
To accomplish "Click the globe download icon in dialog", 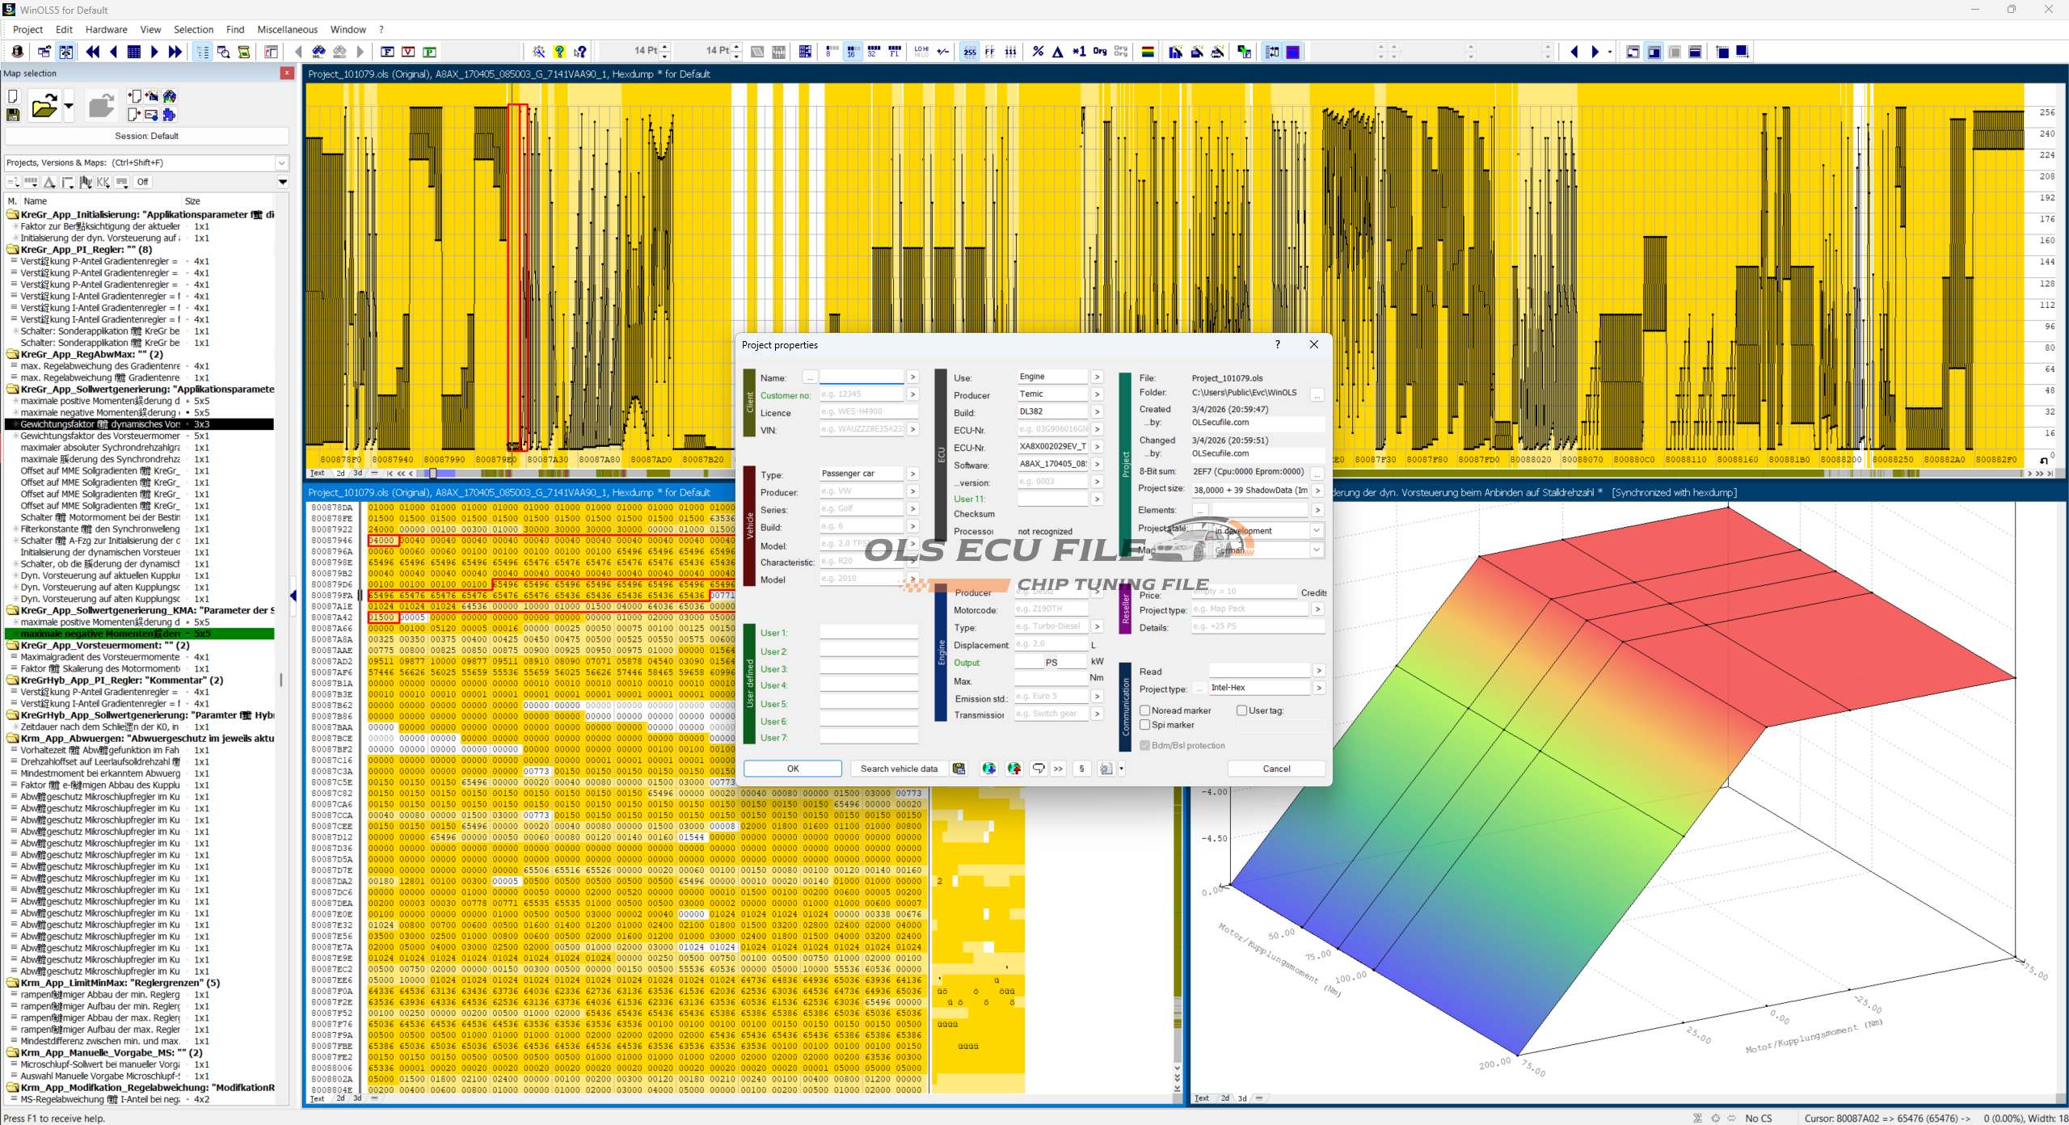I will (988, 769).
